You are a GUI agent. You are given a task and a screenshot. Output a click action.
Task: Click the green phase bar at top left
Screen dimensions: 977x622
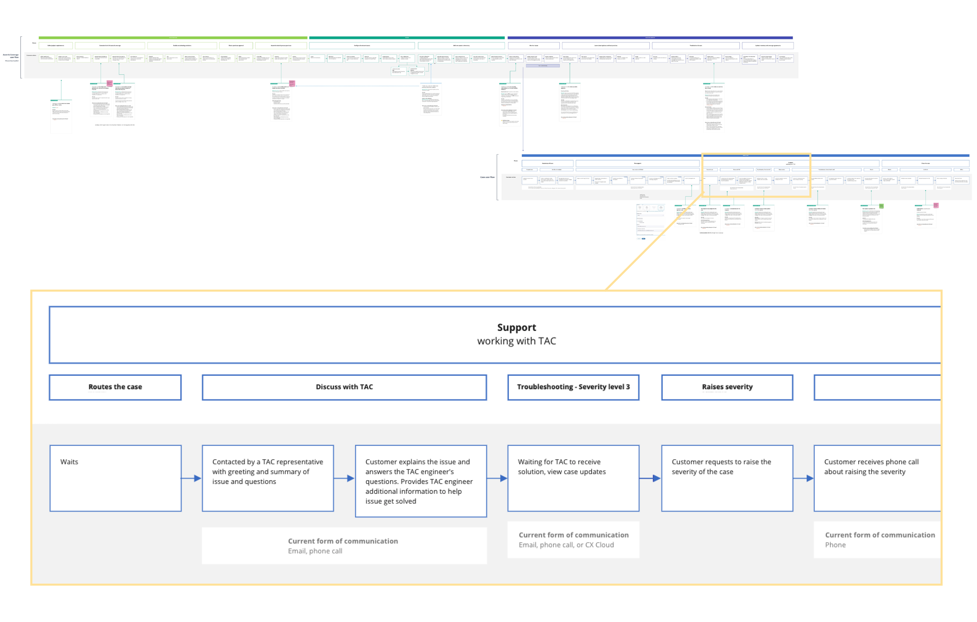pos(172,38)
